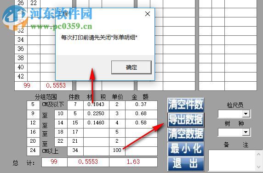The height and width of the screenshot is (173, 263).
Task: Click diameter row 32 in table
Action: coord(21,31)
